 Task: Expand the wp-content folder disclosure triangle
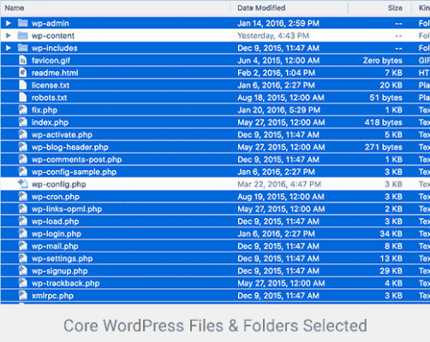(x=9, y=36)
